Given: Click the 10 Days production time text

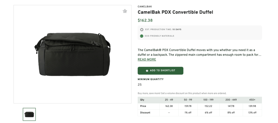Looking at the screenshot, I should [177, 29].
